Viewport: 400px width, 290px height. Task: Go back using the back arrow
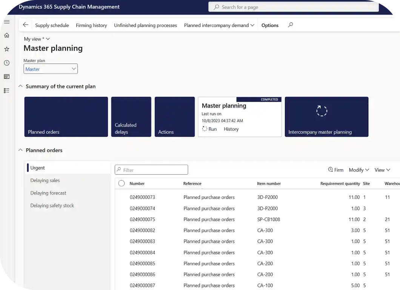[x=25, y=25]
